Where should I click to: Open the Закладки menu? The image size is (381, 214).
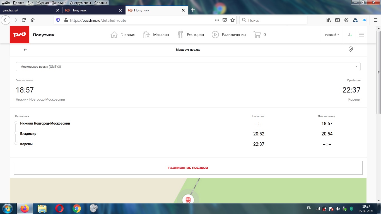(x=59, y=3)
